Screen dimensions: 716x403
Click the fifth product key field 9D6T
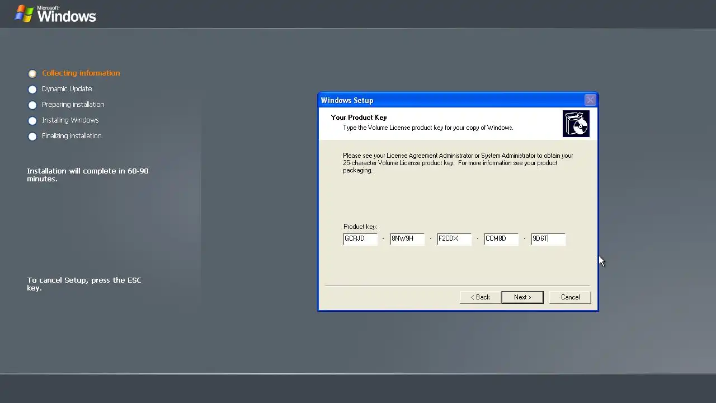point(548,238)
